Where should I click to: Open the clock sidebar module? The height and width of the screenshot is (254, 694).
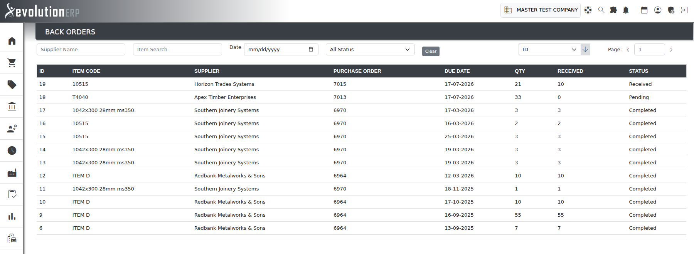tap(12, 150)
